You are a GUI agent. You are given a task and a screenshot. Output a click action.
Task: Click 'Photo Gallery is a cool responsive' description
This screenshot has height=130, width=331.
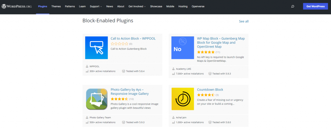[x=134, y=106]
